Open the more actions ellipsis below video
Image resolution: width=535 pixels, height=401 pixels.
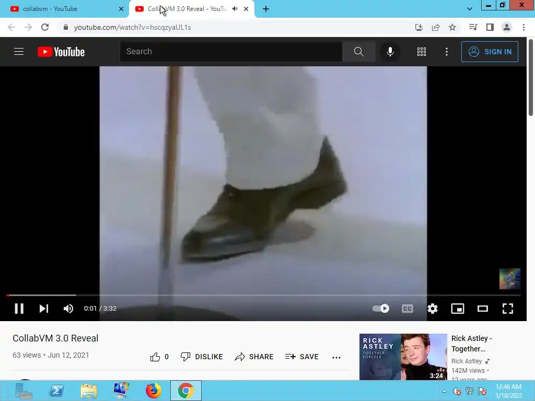click(336, 357)
